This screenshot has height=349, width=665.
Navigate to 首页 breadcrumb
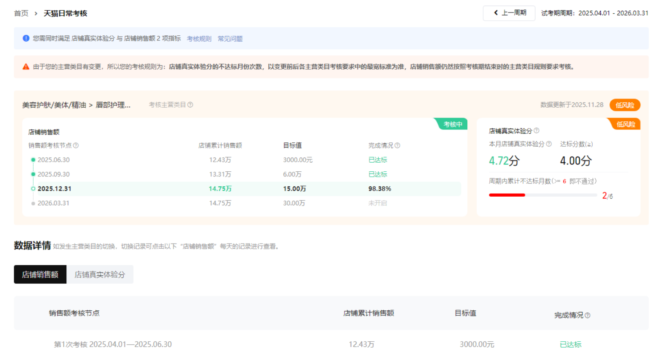point(21,13)
